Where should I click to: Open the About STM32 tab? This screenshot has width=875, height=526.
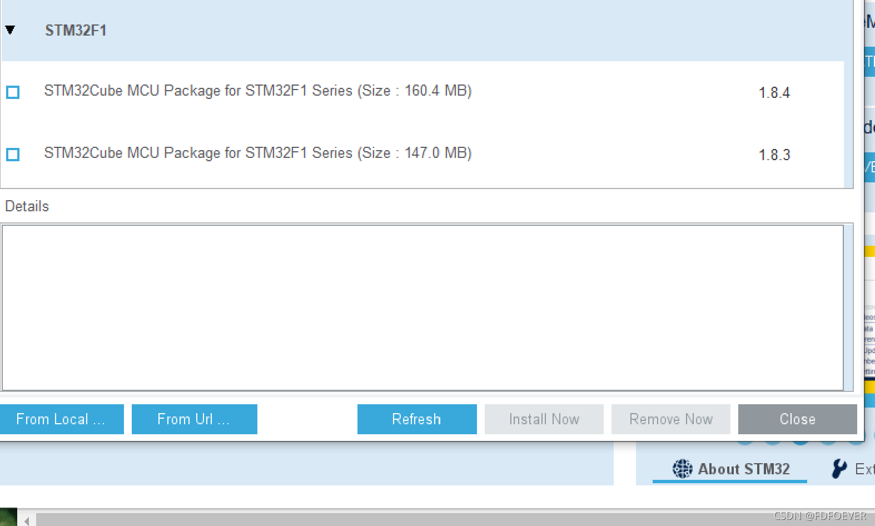(730, 469)
